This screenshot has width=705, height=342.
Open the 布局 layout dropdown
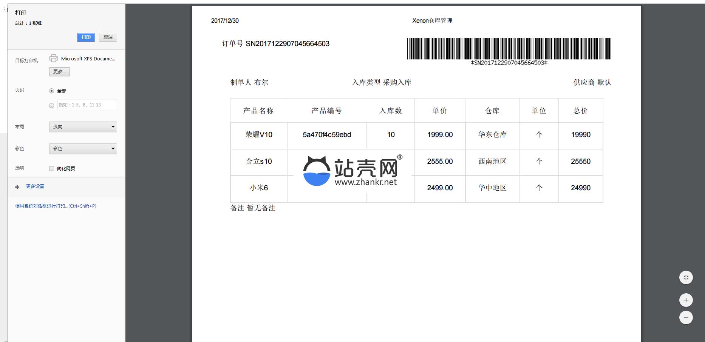[83, 127]
